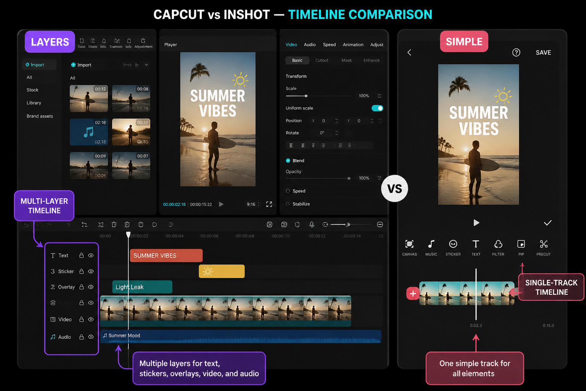Select Library in the CapCut sidebar
Viewport: 586px width, 391px height.
[34, 103]
